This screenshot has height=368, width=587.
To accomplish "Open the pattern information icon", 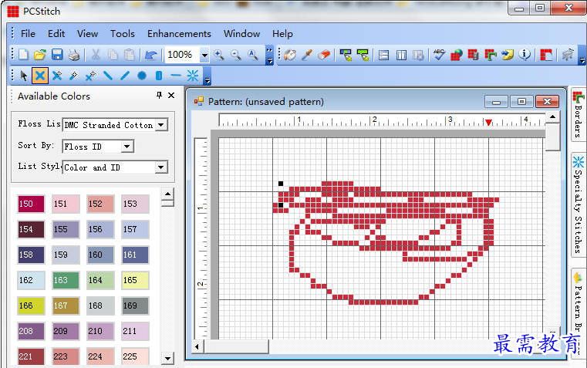I will click(525, 55).
